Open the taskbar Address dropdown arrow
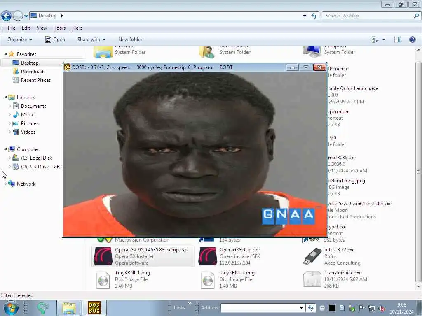This screenshot has height=316, width=422. (302, 308)
